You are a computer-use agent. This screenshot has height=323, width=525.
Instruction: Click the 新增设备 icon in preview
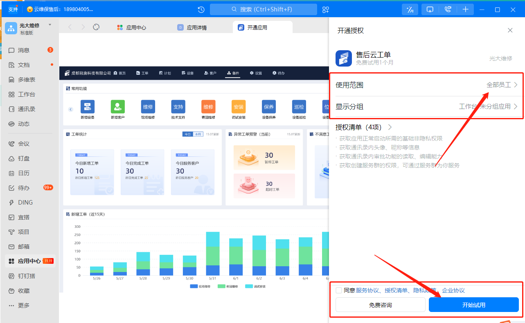pyautogui.click(x=88, y=107)
